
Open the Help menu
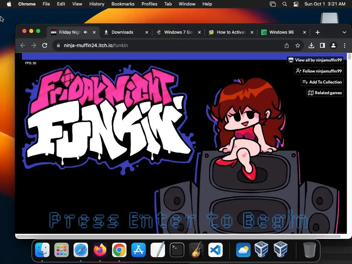pyautogui.click(x=207, y=4)
